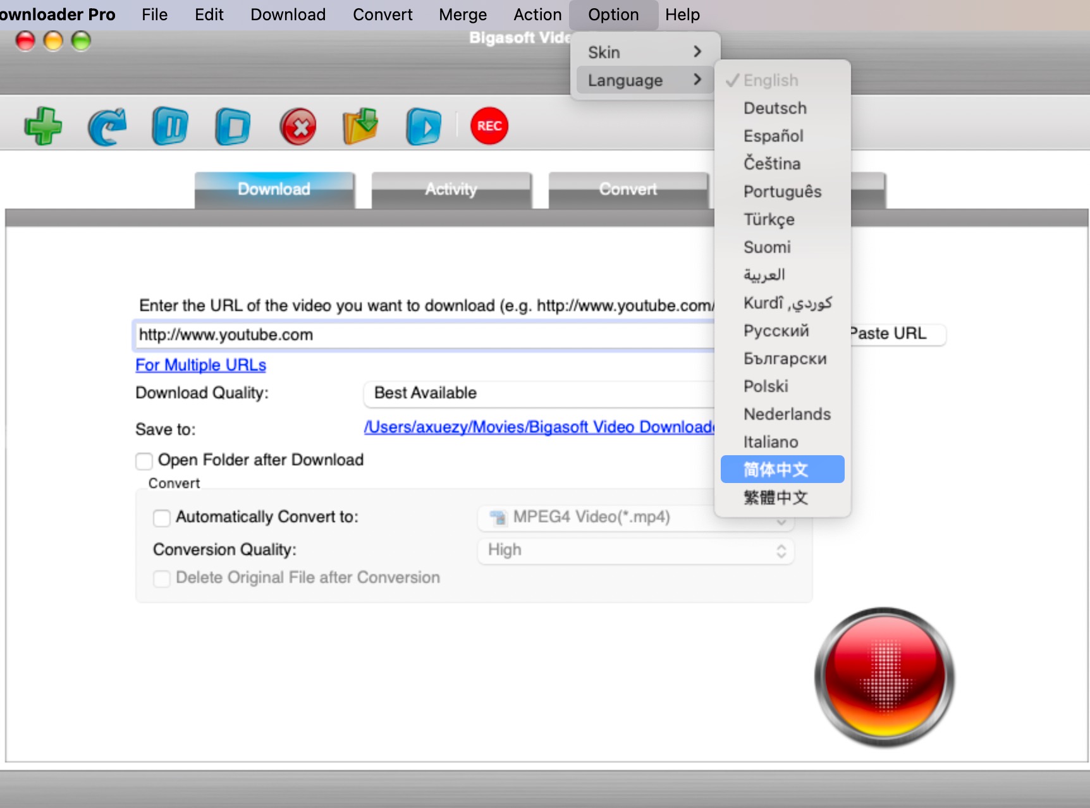Image resolution: width=1090 pixels, height=808 pixels.
Task: Open the Download Quality dropdown
Action: tap(537, 393)
